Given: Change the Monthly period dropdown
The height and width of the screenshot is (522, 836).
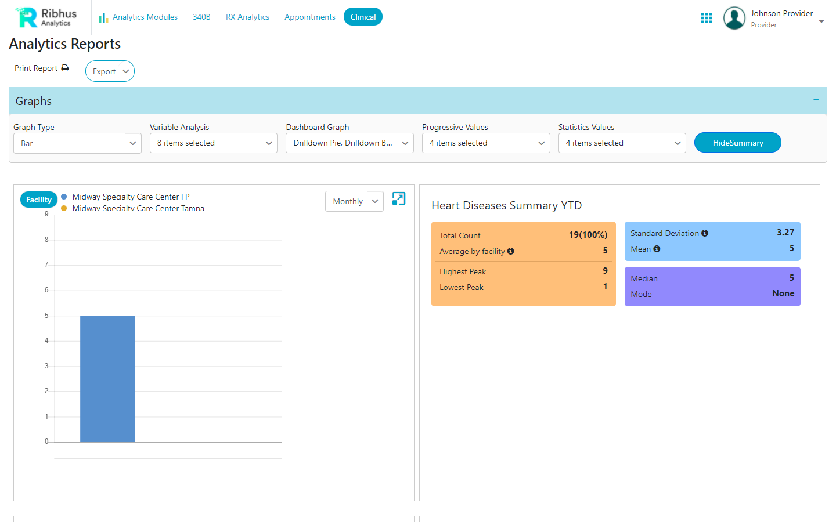Looking at the screenshot, I should [x=354, y=201].
